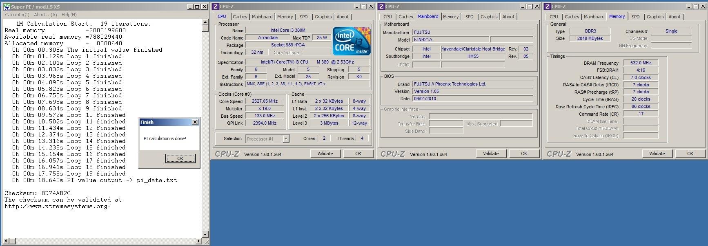Switch to Memory tab in first CPU-Z window
Image resolution: width=708 pixels, height=246 pixels.
(285, 17)
